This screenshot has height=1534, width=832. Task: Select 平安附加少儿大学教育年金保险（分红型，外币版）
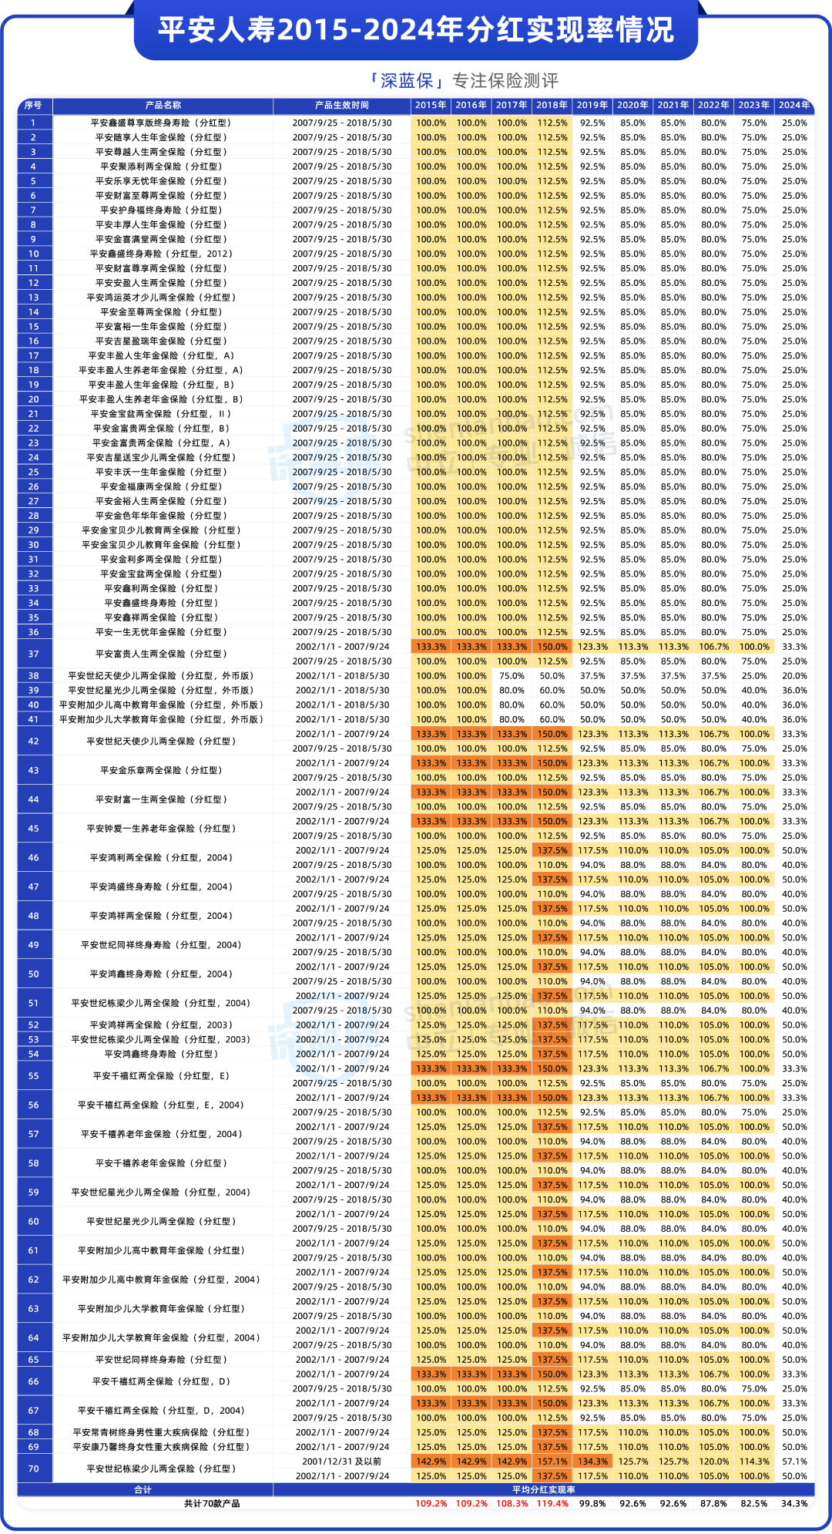[x=162, y=719]
